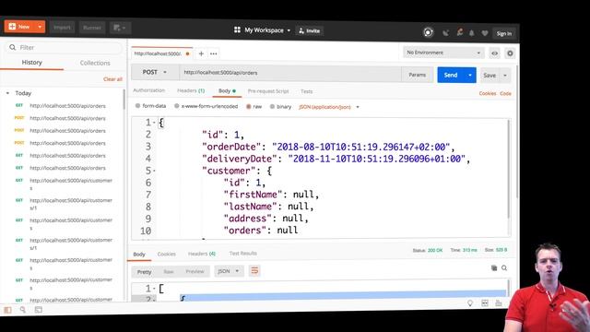Click the satellite interceptor icon

point(445,33)
